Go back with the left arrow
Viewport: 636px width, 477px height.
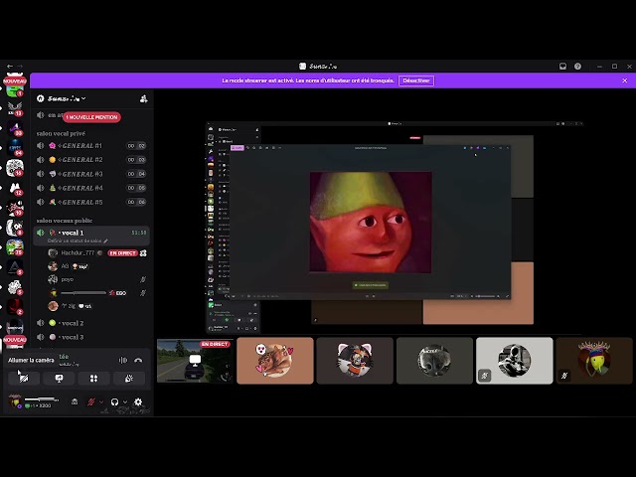coord(9,67)
